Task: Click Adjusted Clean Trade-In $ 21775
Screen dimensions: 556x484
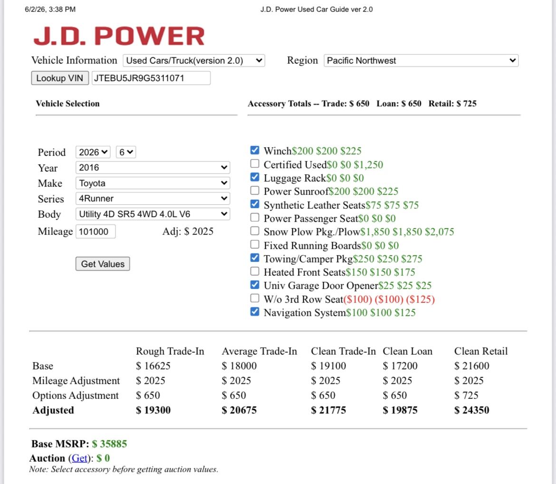Action: pos(328,410)
